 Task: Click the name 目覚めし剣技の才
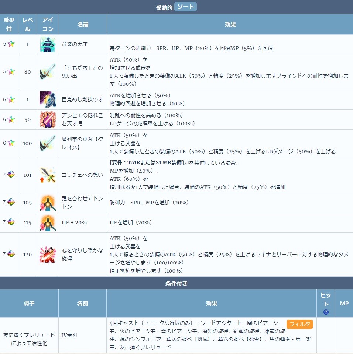pyautogui.click(x=82, y=99)
